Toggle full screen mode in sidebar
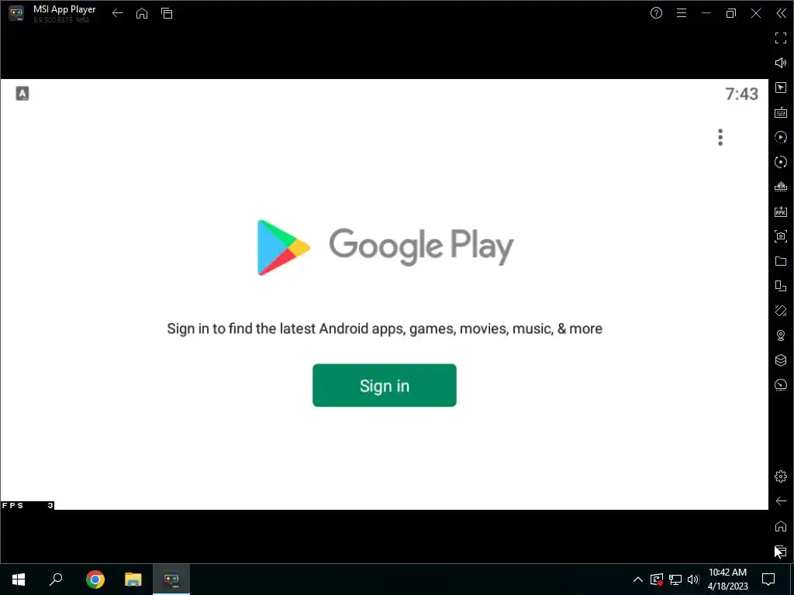 780,38
